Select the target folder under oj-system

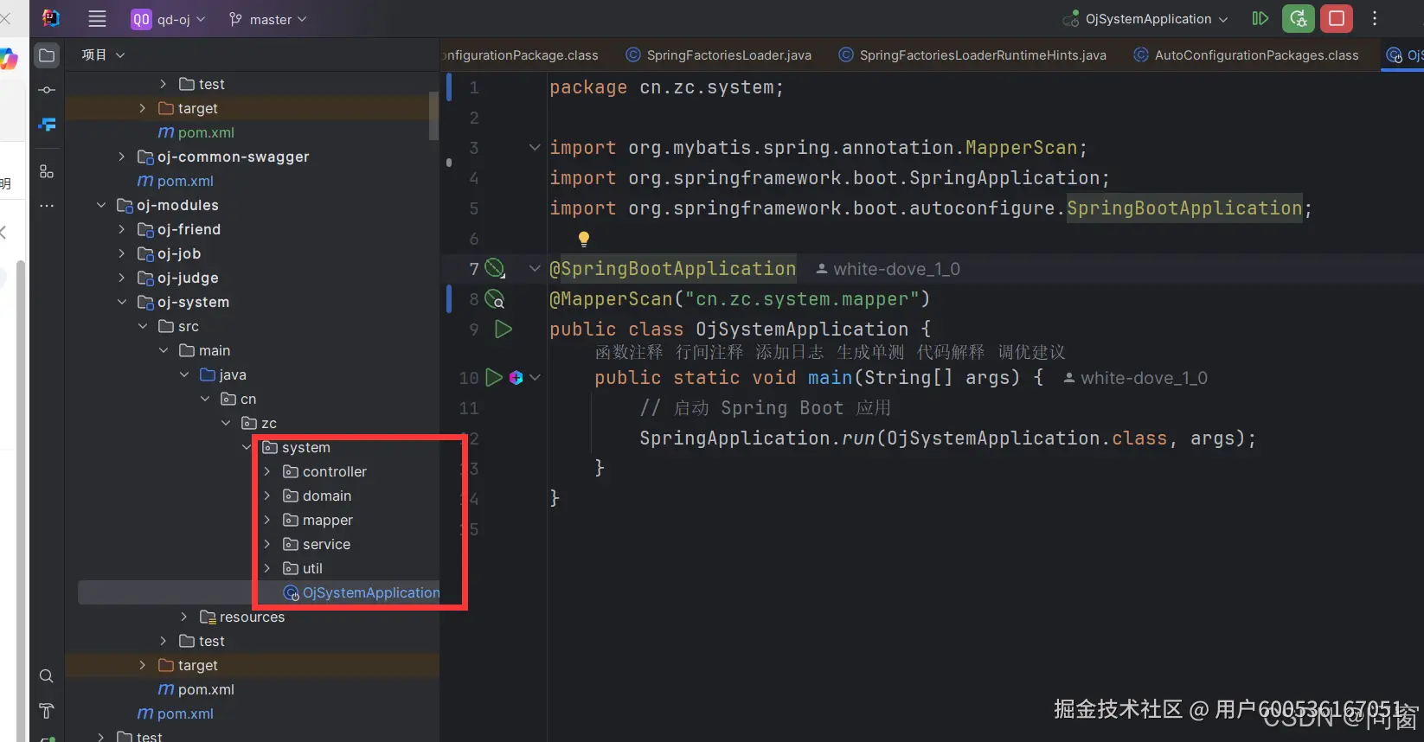pos(188,665)
